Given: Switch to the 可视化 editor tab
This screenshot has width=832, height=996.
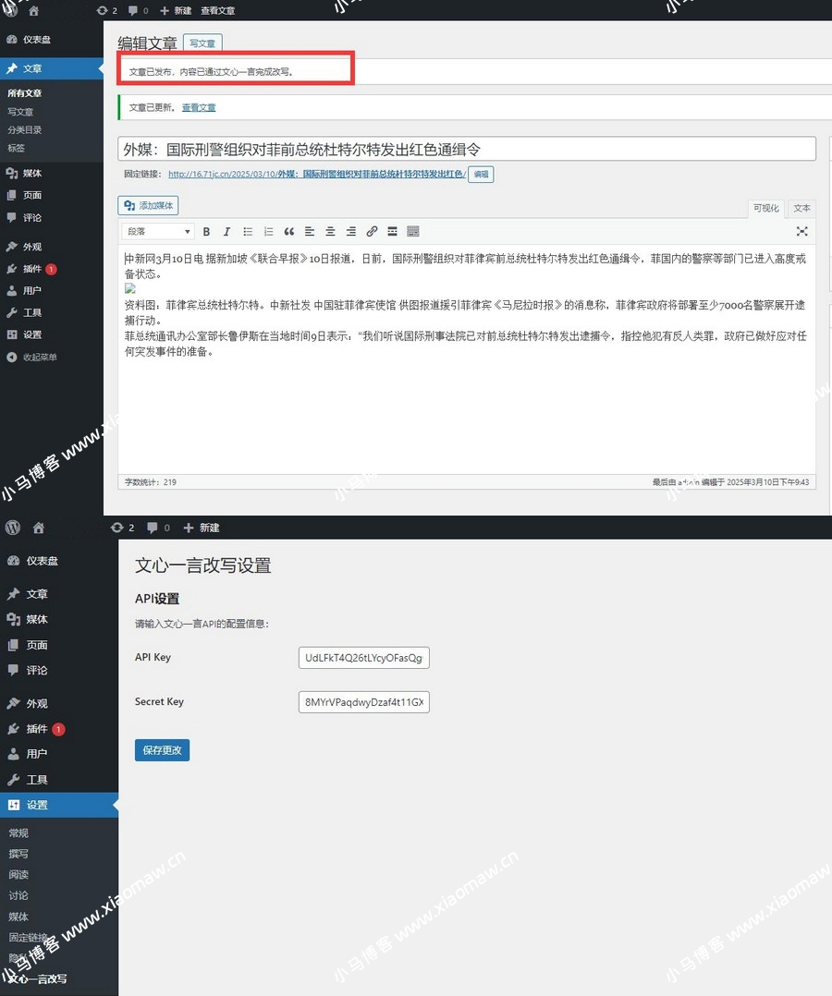Looking at the screenshot, I should click(x=765, y=209).
